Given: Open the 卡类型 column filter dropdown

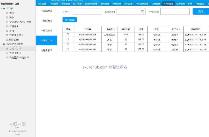Looking at the screenshot, I should [114, 29].
